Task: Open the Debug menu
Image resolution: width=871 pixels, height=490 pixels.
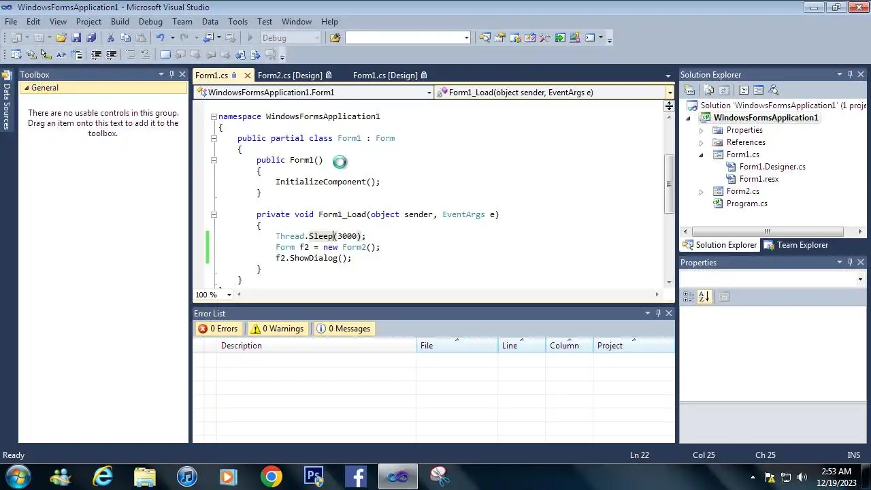Action: (150, 22)
